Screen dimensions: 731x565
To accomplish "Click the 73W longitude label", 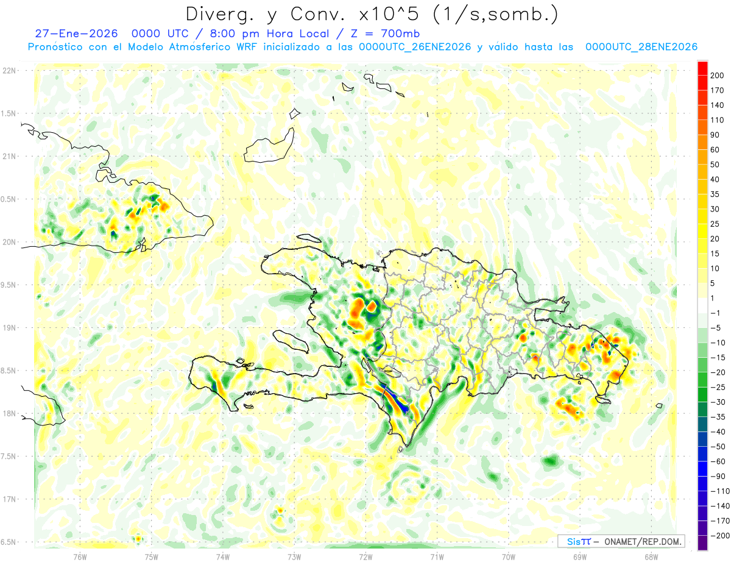I will point(294,556).
